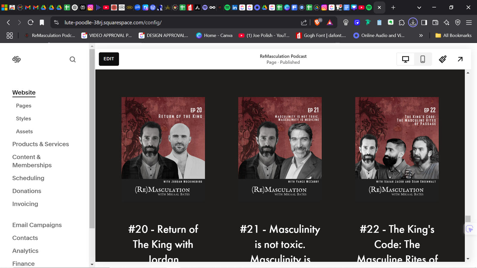Share this page using the share icon
The image size is (477, 268).
coord(304,22)
